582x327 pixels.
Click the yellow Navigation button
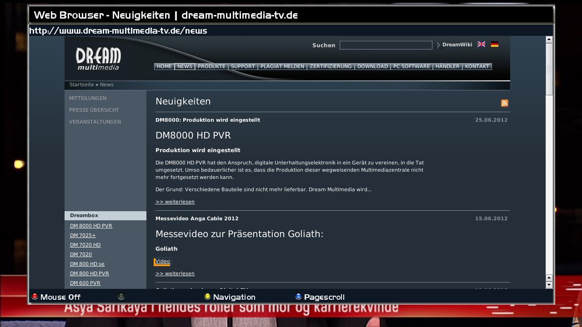point(230,297)
